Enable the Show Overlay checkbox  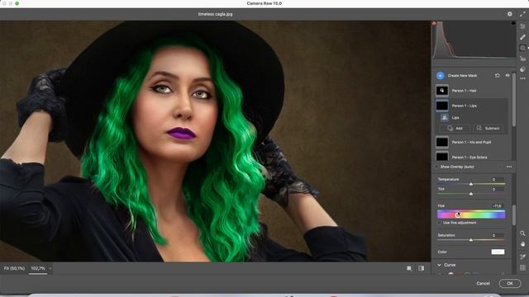pos(436,167)
